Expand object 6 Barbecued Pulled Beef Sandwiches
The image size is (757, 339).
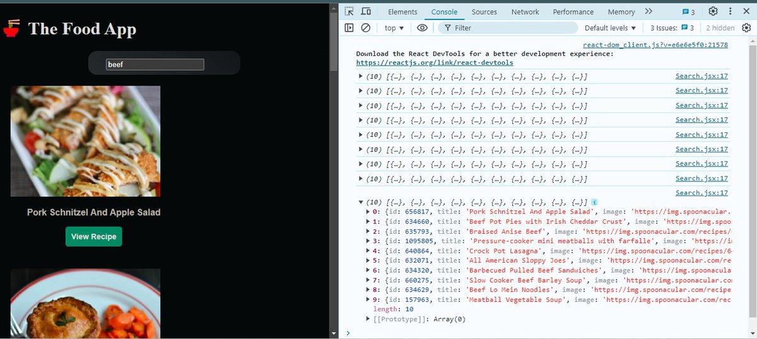[369, 270]
